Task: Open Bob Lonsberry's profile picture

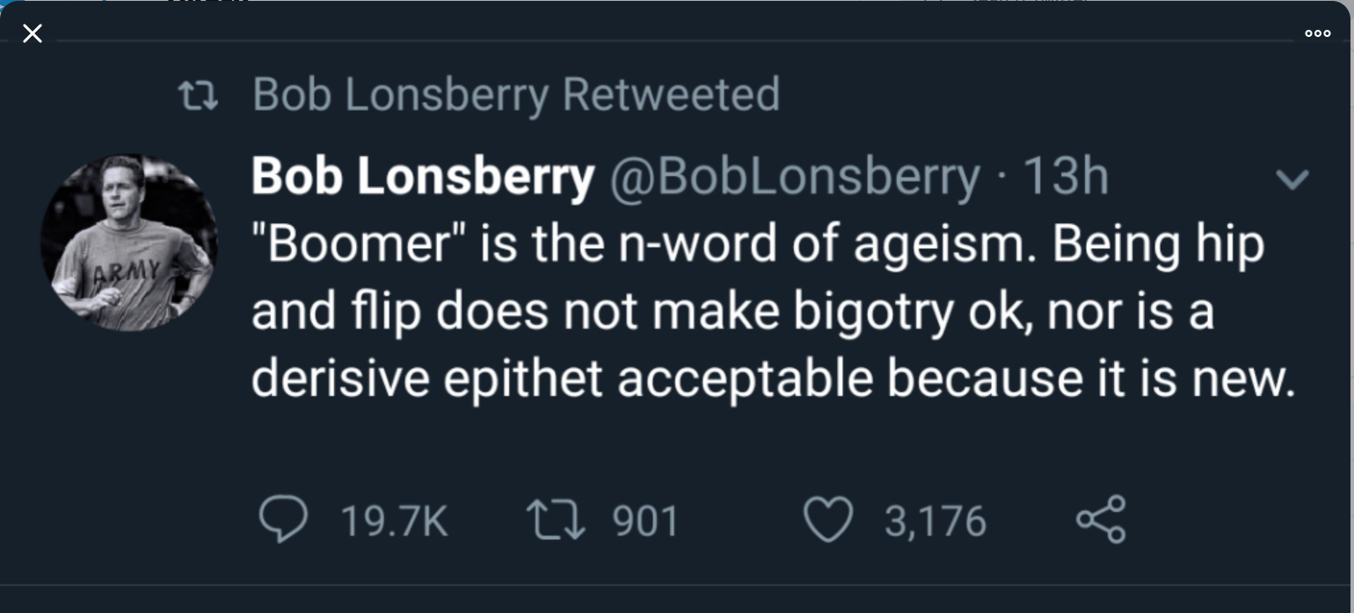Action: pyautogui.click(x=129, y=243)
